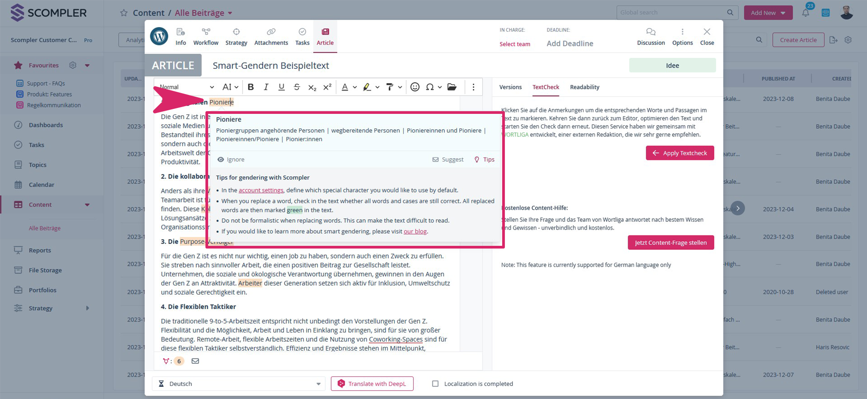
Task: Open the Workflow tab
Action: coord(205,36)
